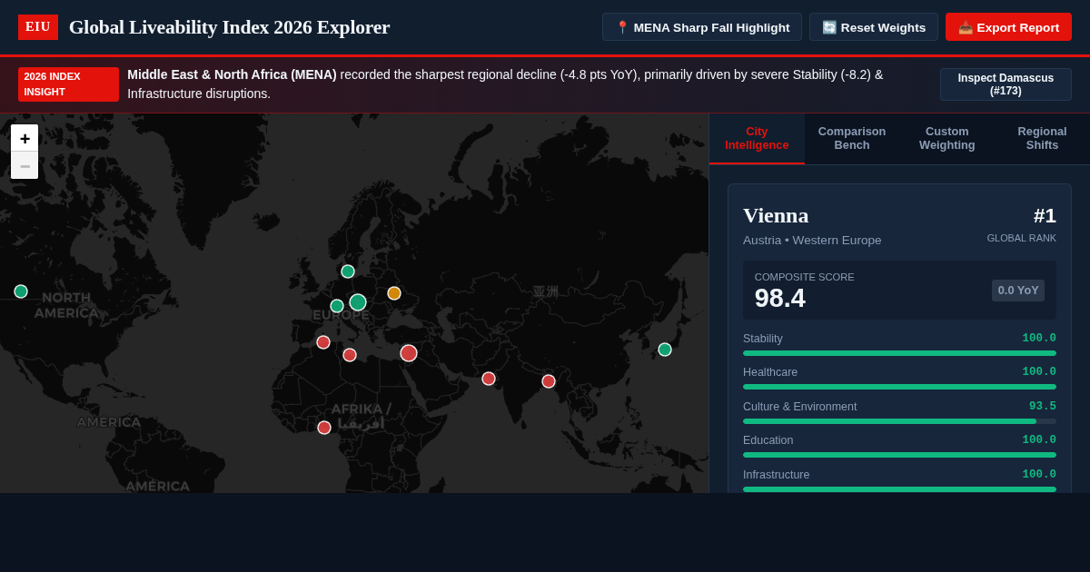Select the red marker in Bangladesh region
Screen dimensions: 1090x572
(x=549, y=381)
